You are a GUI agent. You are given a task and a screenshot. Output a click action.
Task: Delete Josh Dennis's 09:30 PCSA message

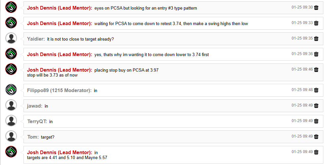316,8
